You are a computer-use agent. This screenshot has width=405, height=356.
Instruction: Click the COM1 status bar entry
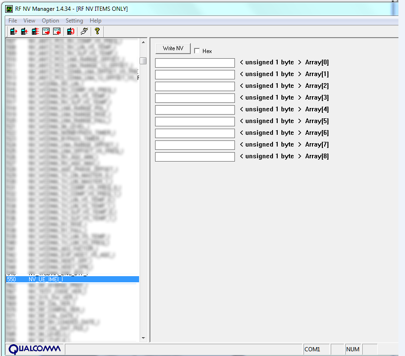pyautogui.click(x=316, y=349)
